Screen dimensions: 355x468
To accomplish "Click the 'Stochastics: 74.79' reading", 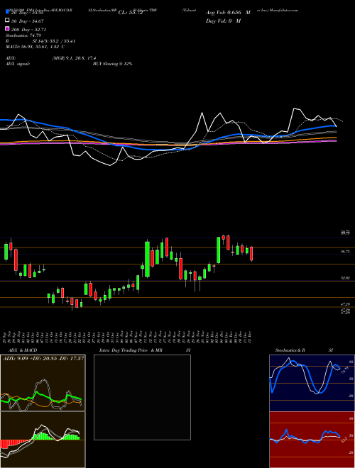I will [23, 35].
